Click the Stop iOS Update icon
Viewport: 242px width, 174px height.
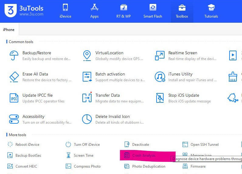click(x=160, y=98)
